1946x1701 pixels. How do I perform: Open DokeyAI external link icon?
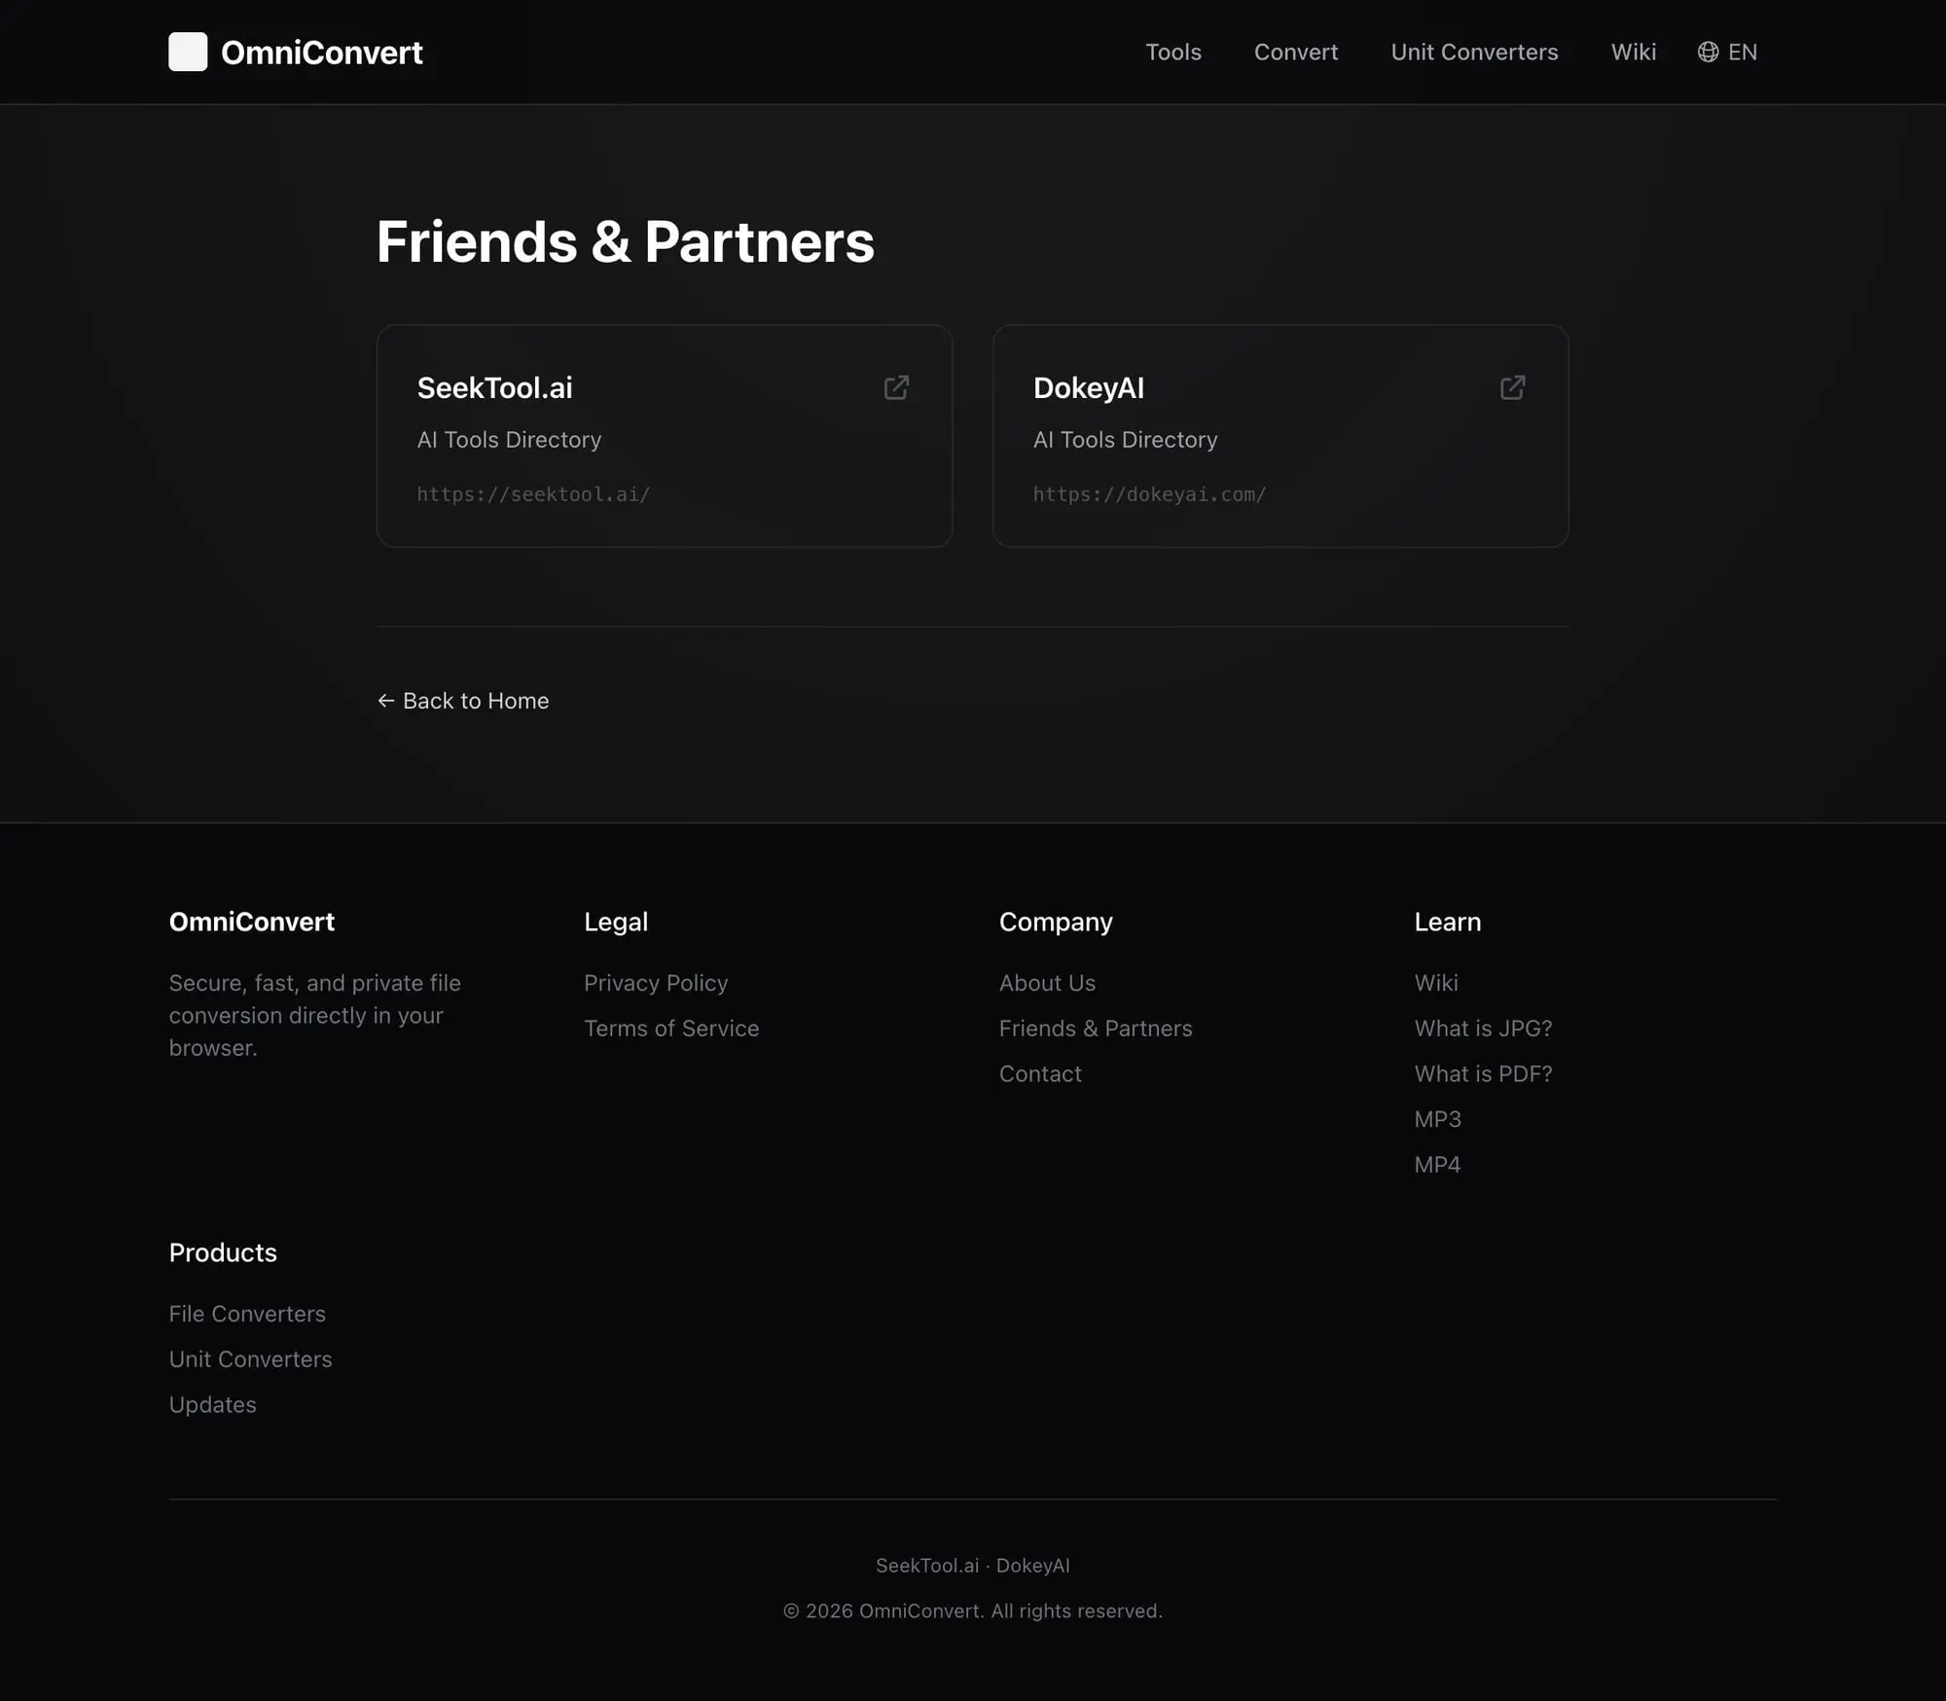point(1512,388)
